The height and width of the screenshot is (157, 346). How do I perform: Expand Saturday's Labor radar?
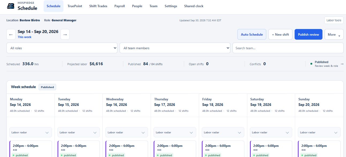(x=271, y=132)
